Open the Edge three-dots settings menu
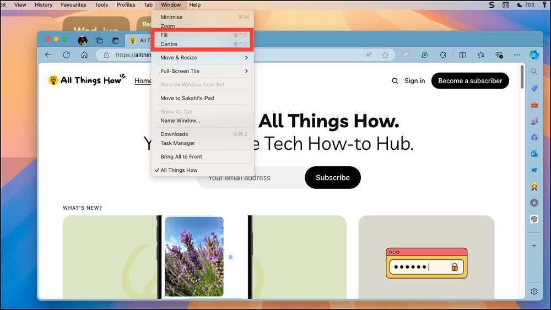The width and height of the screenshot is (551, 310). (x=517, y=55)
